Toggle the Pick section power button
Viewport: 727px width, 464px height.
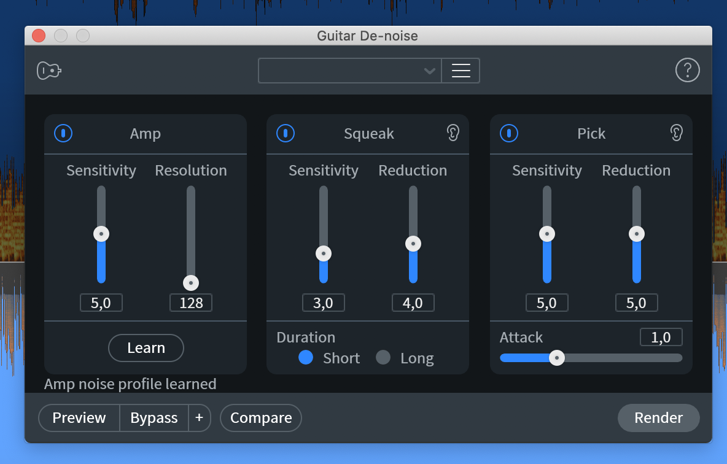(x=509, y=134)
